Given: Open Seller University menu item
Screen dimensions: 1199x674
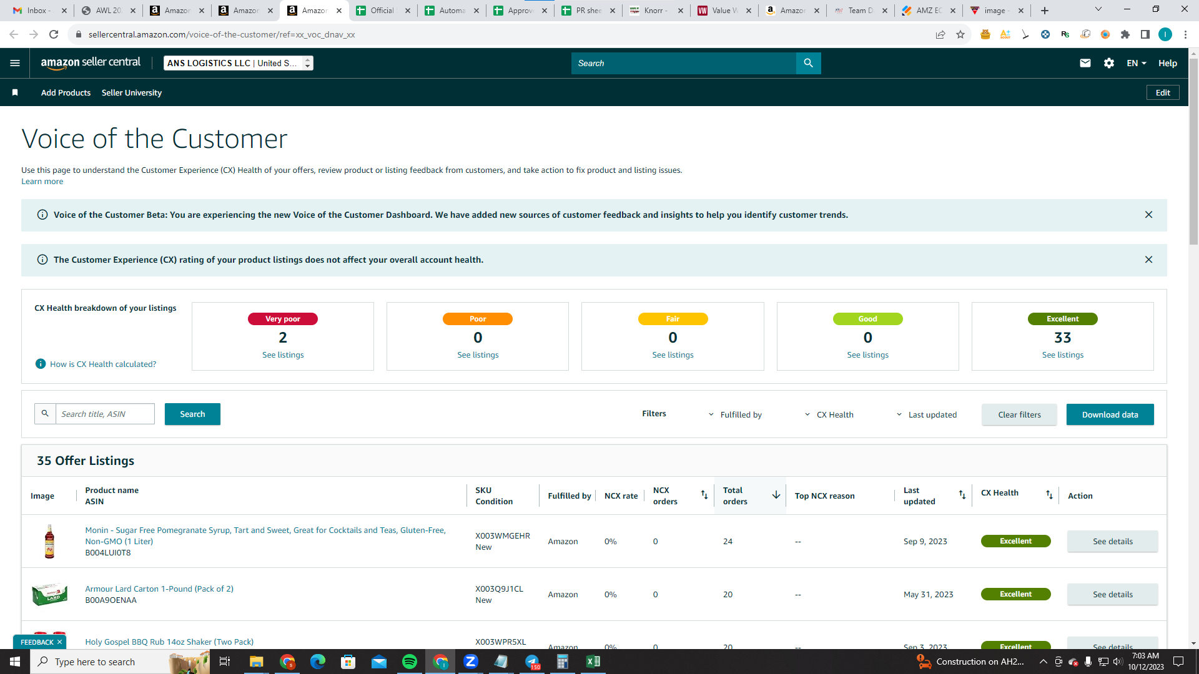Looking at the screenshot, I should click(132, 92).
